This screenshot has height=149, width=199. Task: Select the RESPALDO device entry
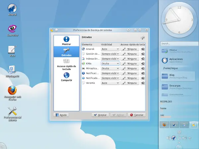[166, 102]
